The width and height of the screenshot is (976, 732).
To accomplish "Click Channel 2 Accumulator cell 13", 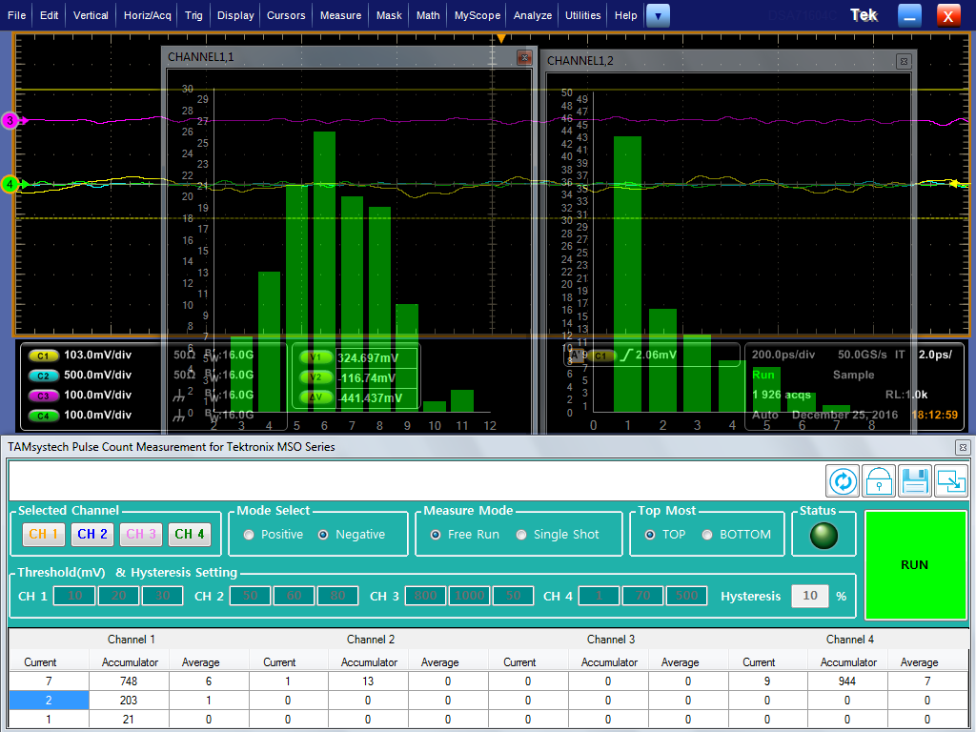I will pos(368,681).
